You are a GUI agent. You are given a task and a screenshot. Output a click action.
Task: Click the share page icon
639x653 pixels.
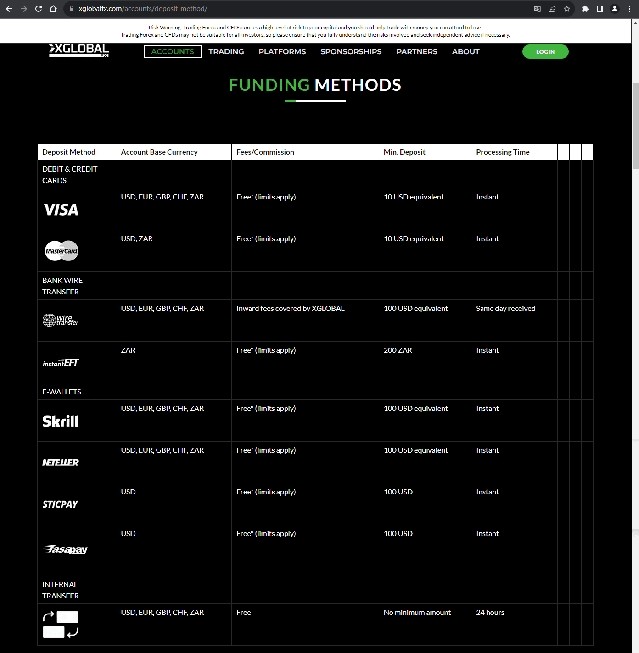[x=552, y=9]
